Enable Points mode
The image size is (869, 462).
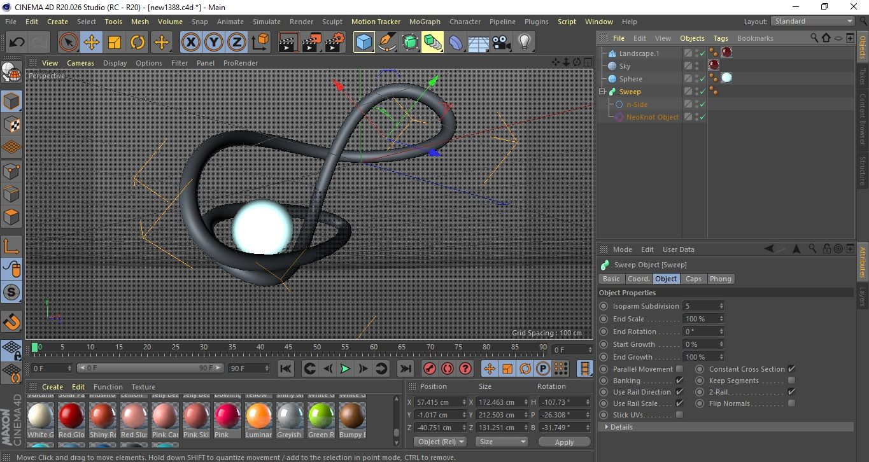tap(11, 171)
